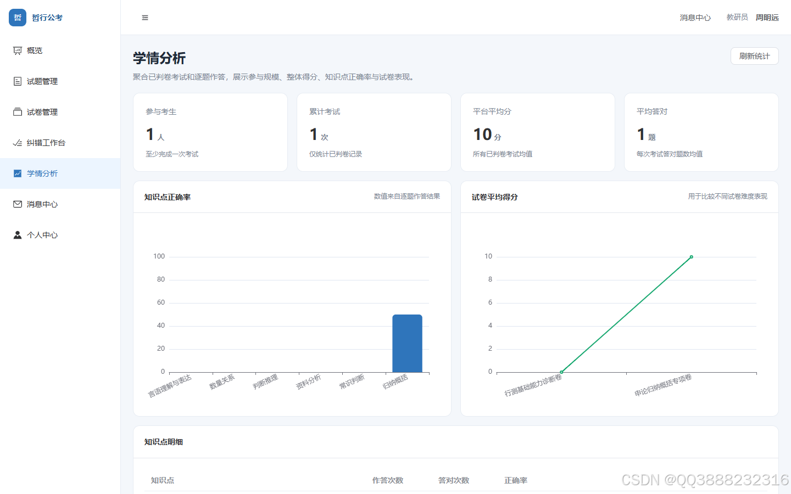
Task: Click the 概览 sidebar icon
Action: (18, 50)
